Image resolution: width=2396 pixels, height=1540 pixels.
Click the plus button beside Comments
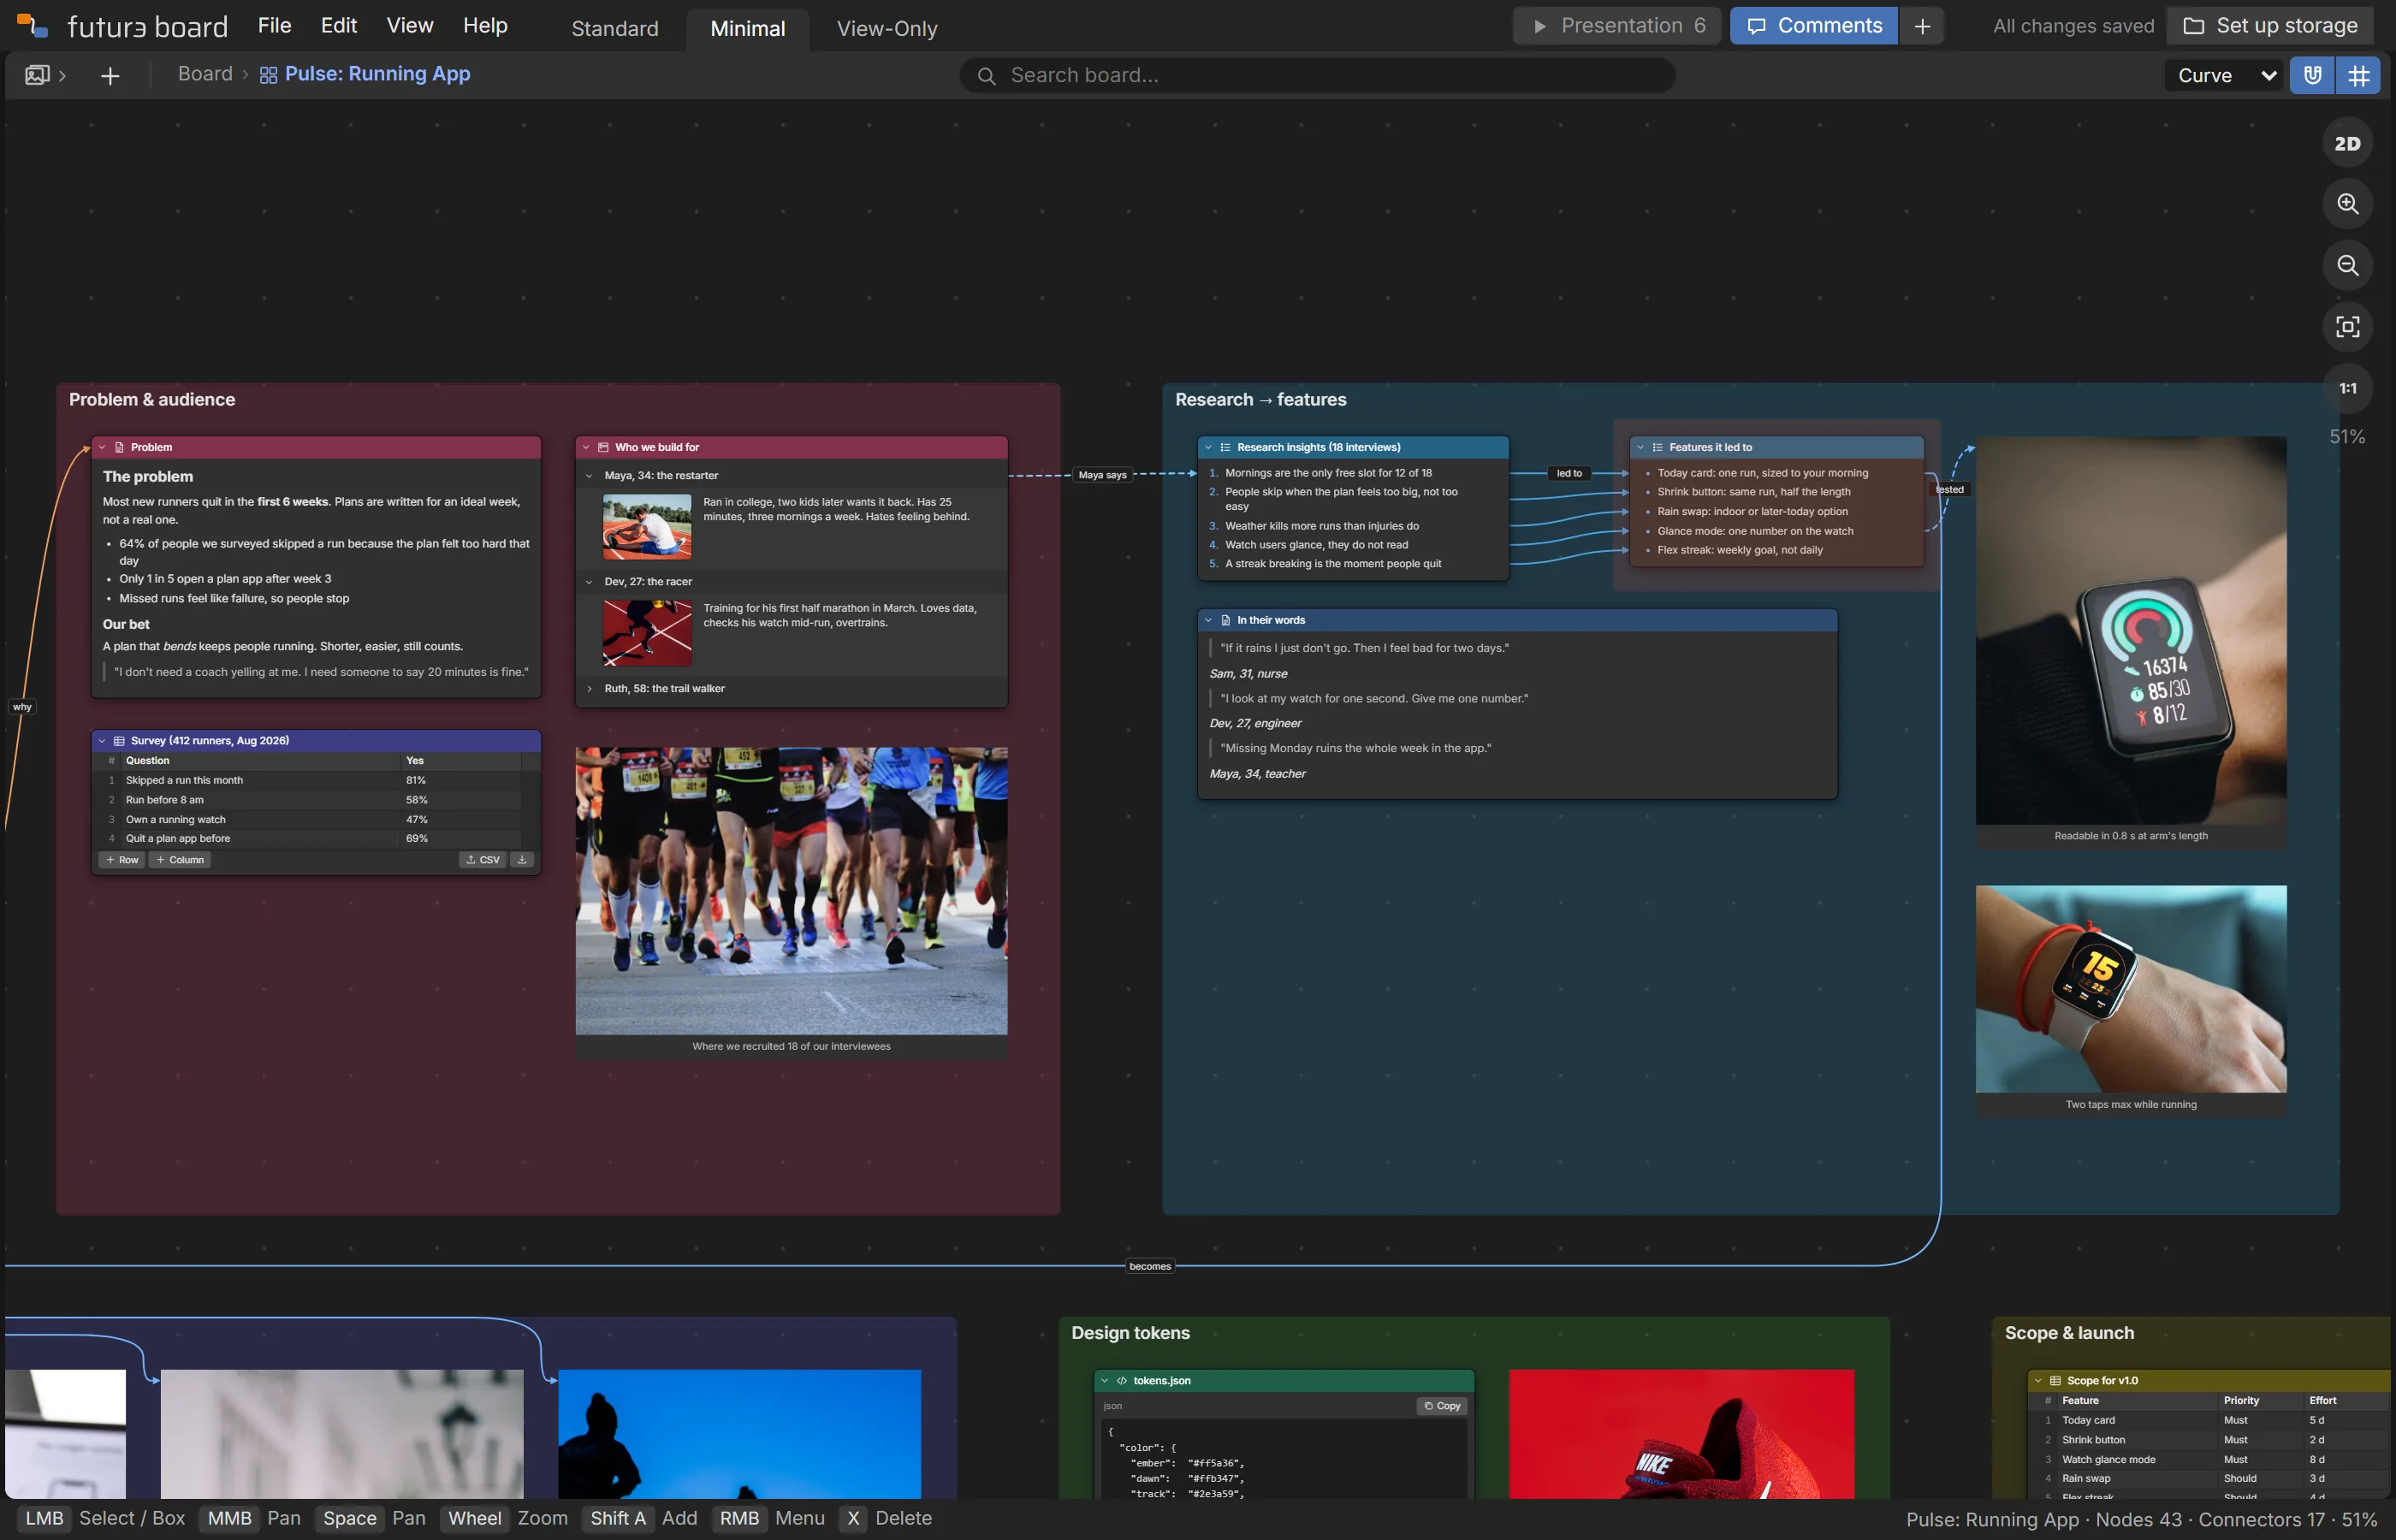[1921, 26]
